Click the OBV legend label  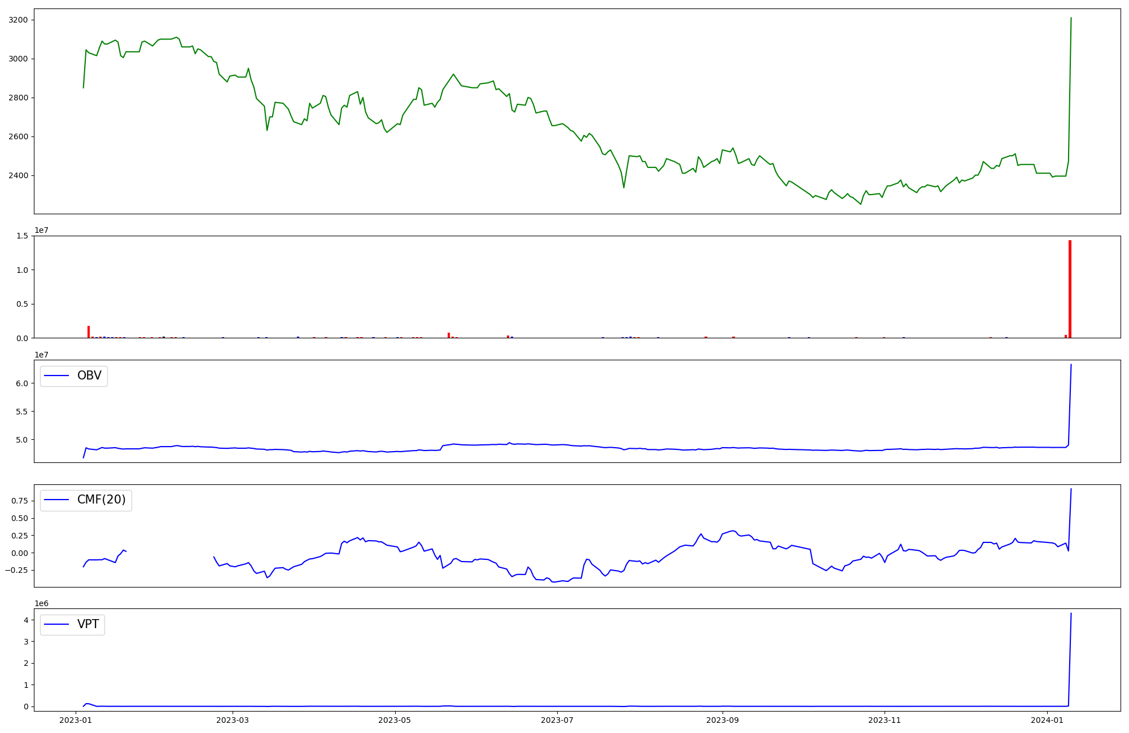coord(89,376)
